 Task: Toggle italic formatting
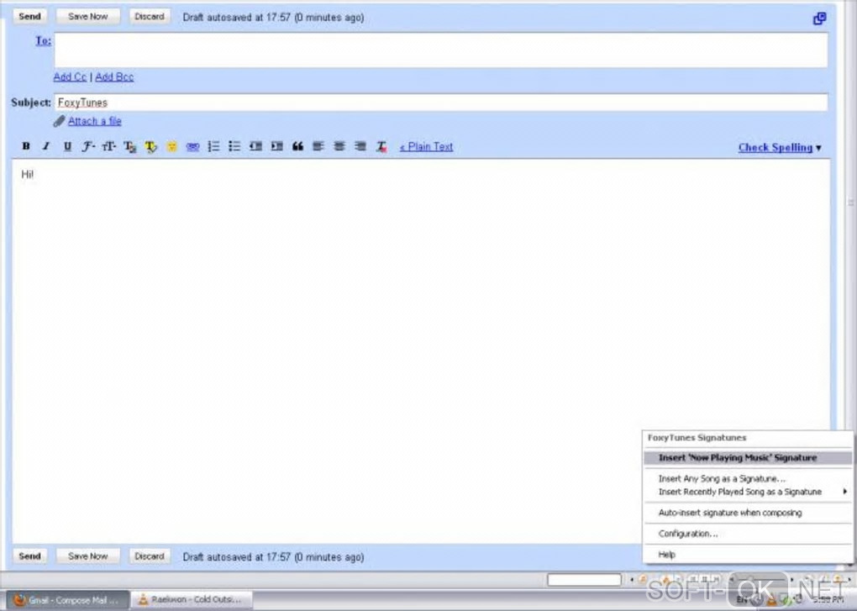coord(46,146)
